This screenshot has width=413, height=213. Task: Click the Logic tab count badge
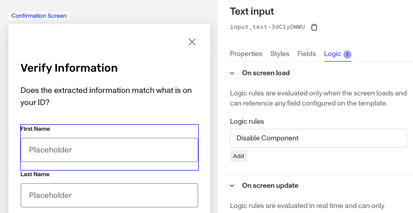pos(347,54)
